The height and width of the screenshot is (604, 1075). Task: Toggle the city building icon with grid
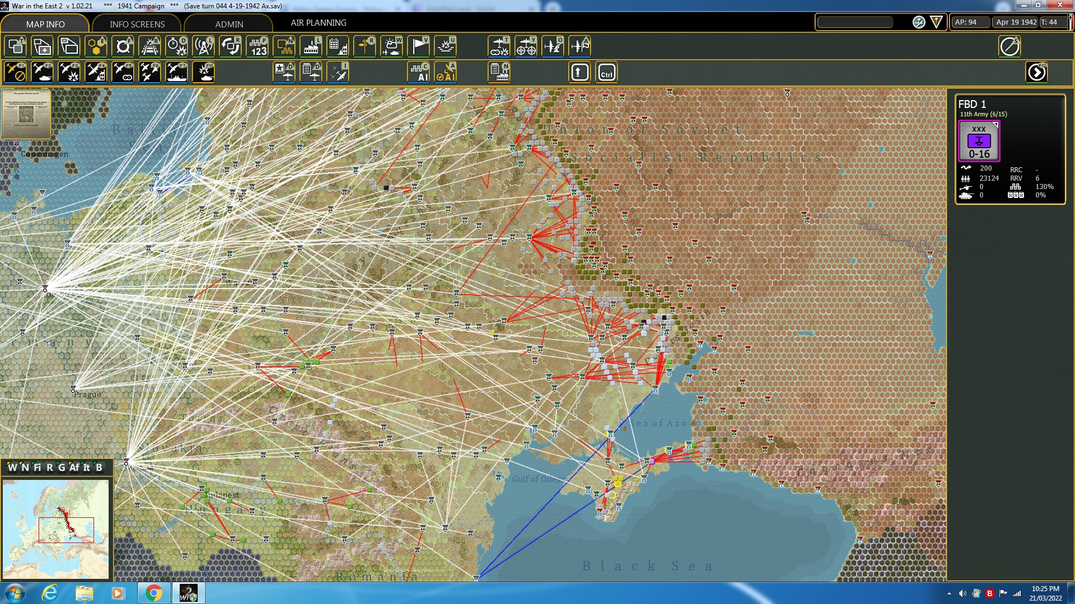338,46
